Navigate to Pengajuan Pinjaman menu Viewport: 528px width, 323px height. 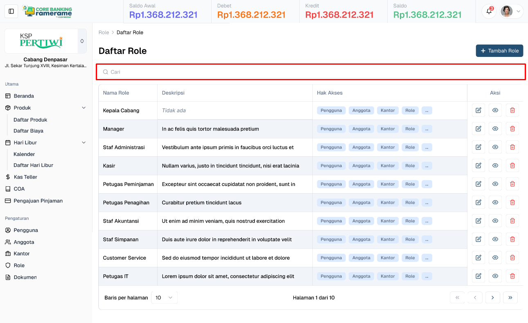click(38, 201)
